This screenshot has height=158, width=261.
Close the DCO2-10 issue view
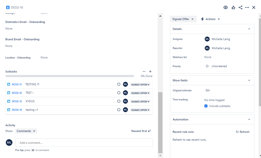254,8
